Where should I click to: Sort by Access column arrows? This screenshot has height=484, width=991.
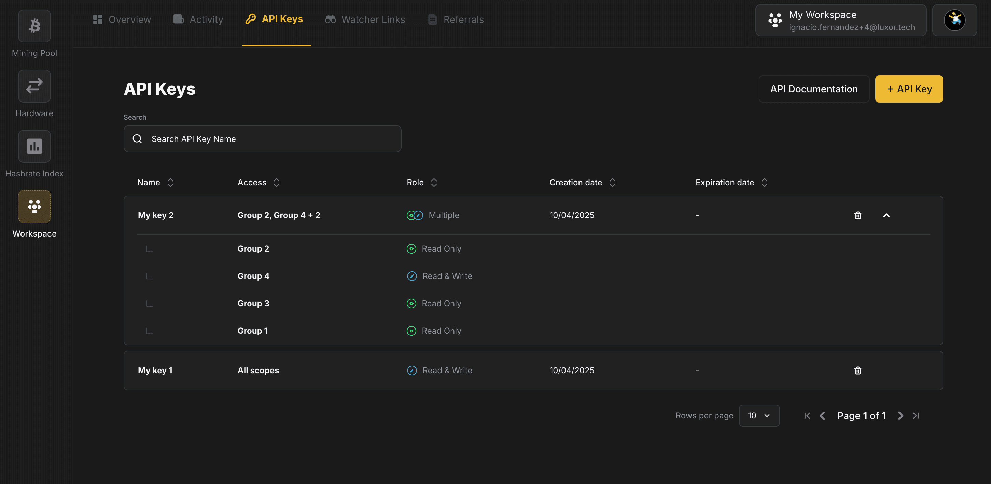click(x=277, y=183)
